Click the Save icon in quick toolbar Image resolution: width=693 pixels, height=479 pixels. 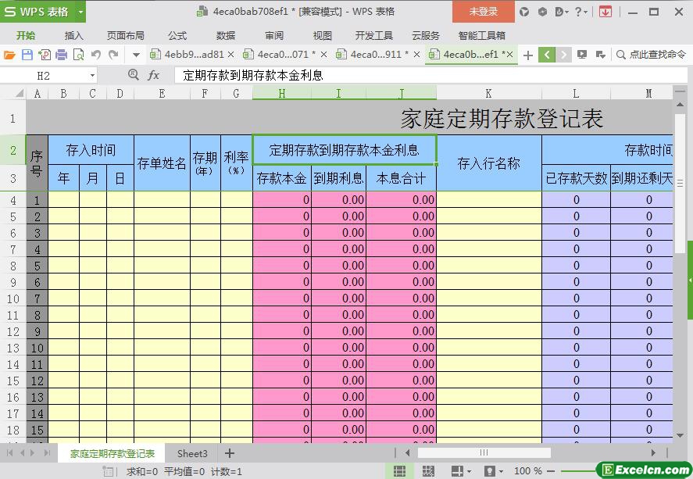[x=27, y=55]
